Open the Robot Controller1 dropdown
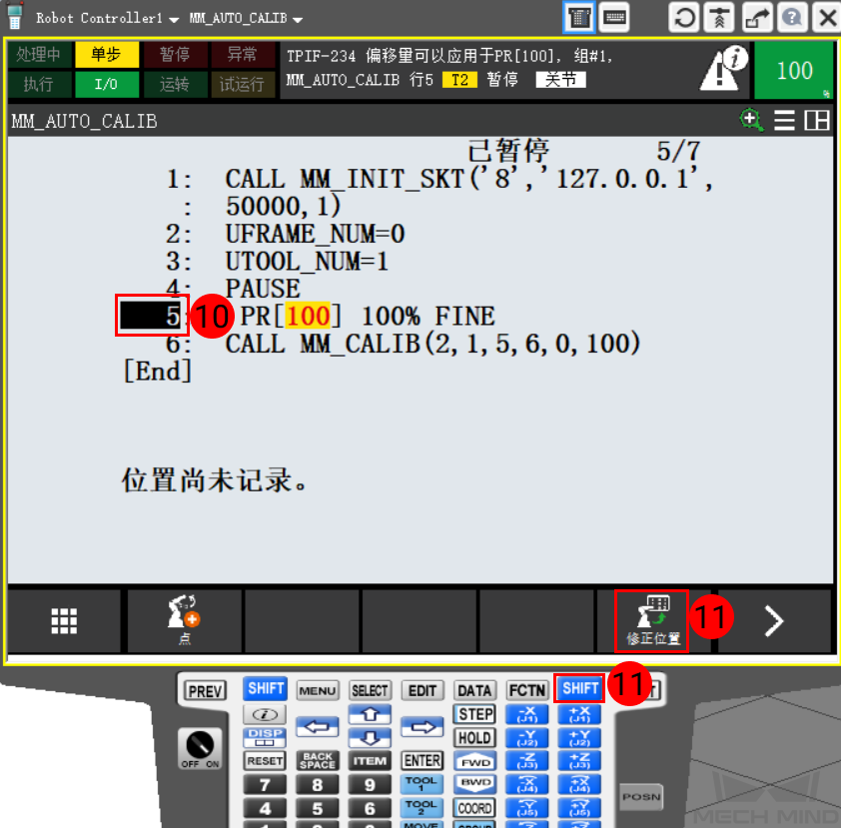 point(107,18)
